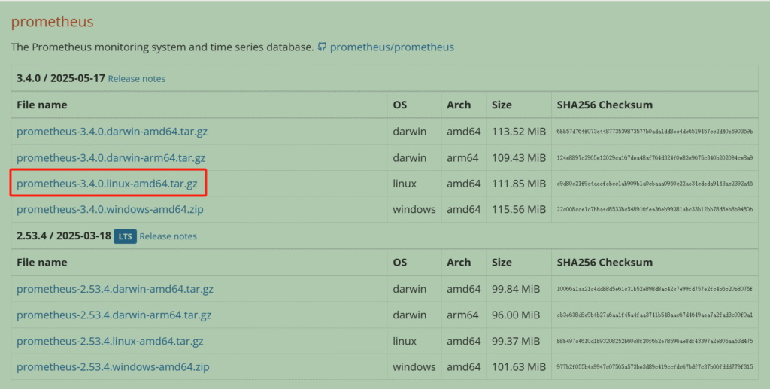Click the SHA256 checksum for 3.4.0 linux-amd64

[x=654, y=184]
